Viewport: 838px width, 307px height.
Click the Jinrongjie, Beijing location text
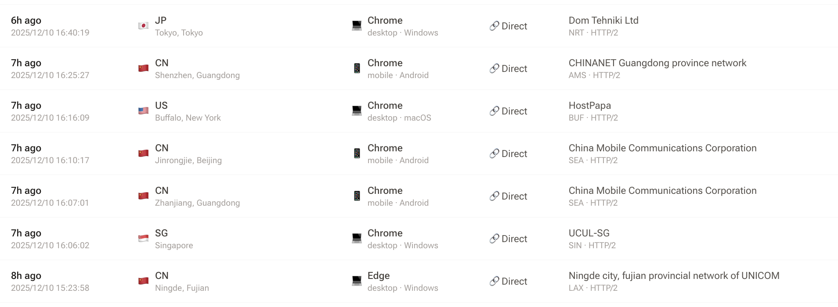[188, 161]
